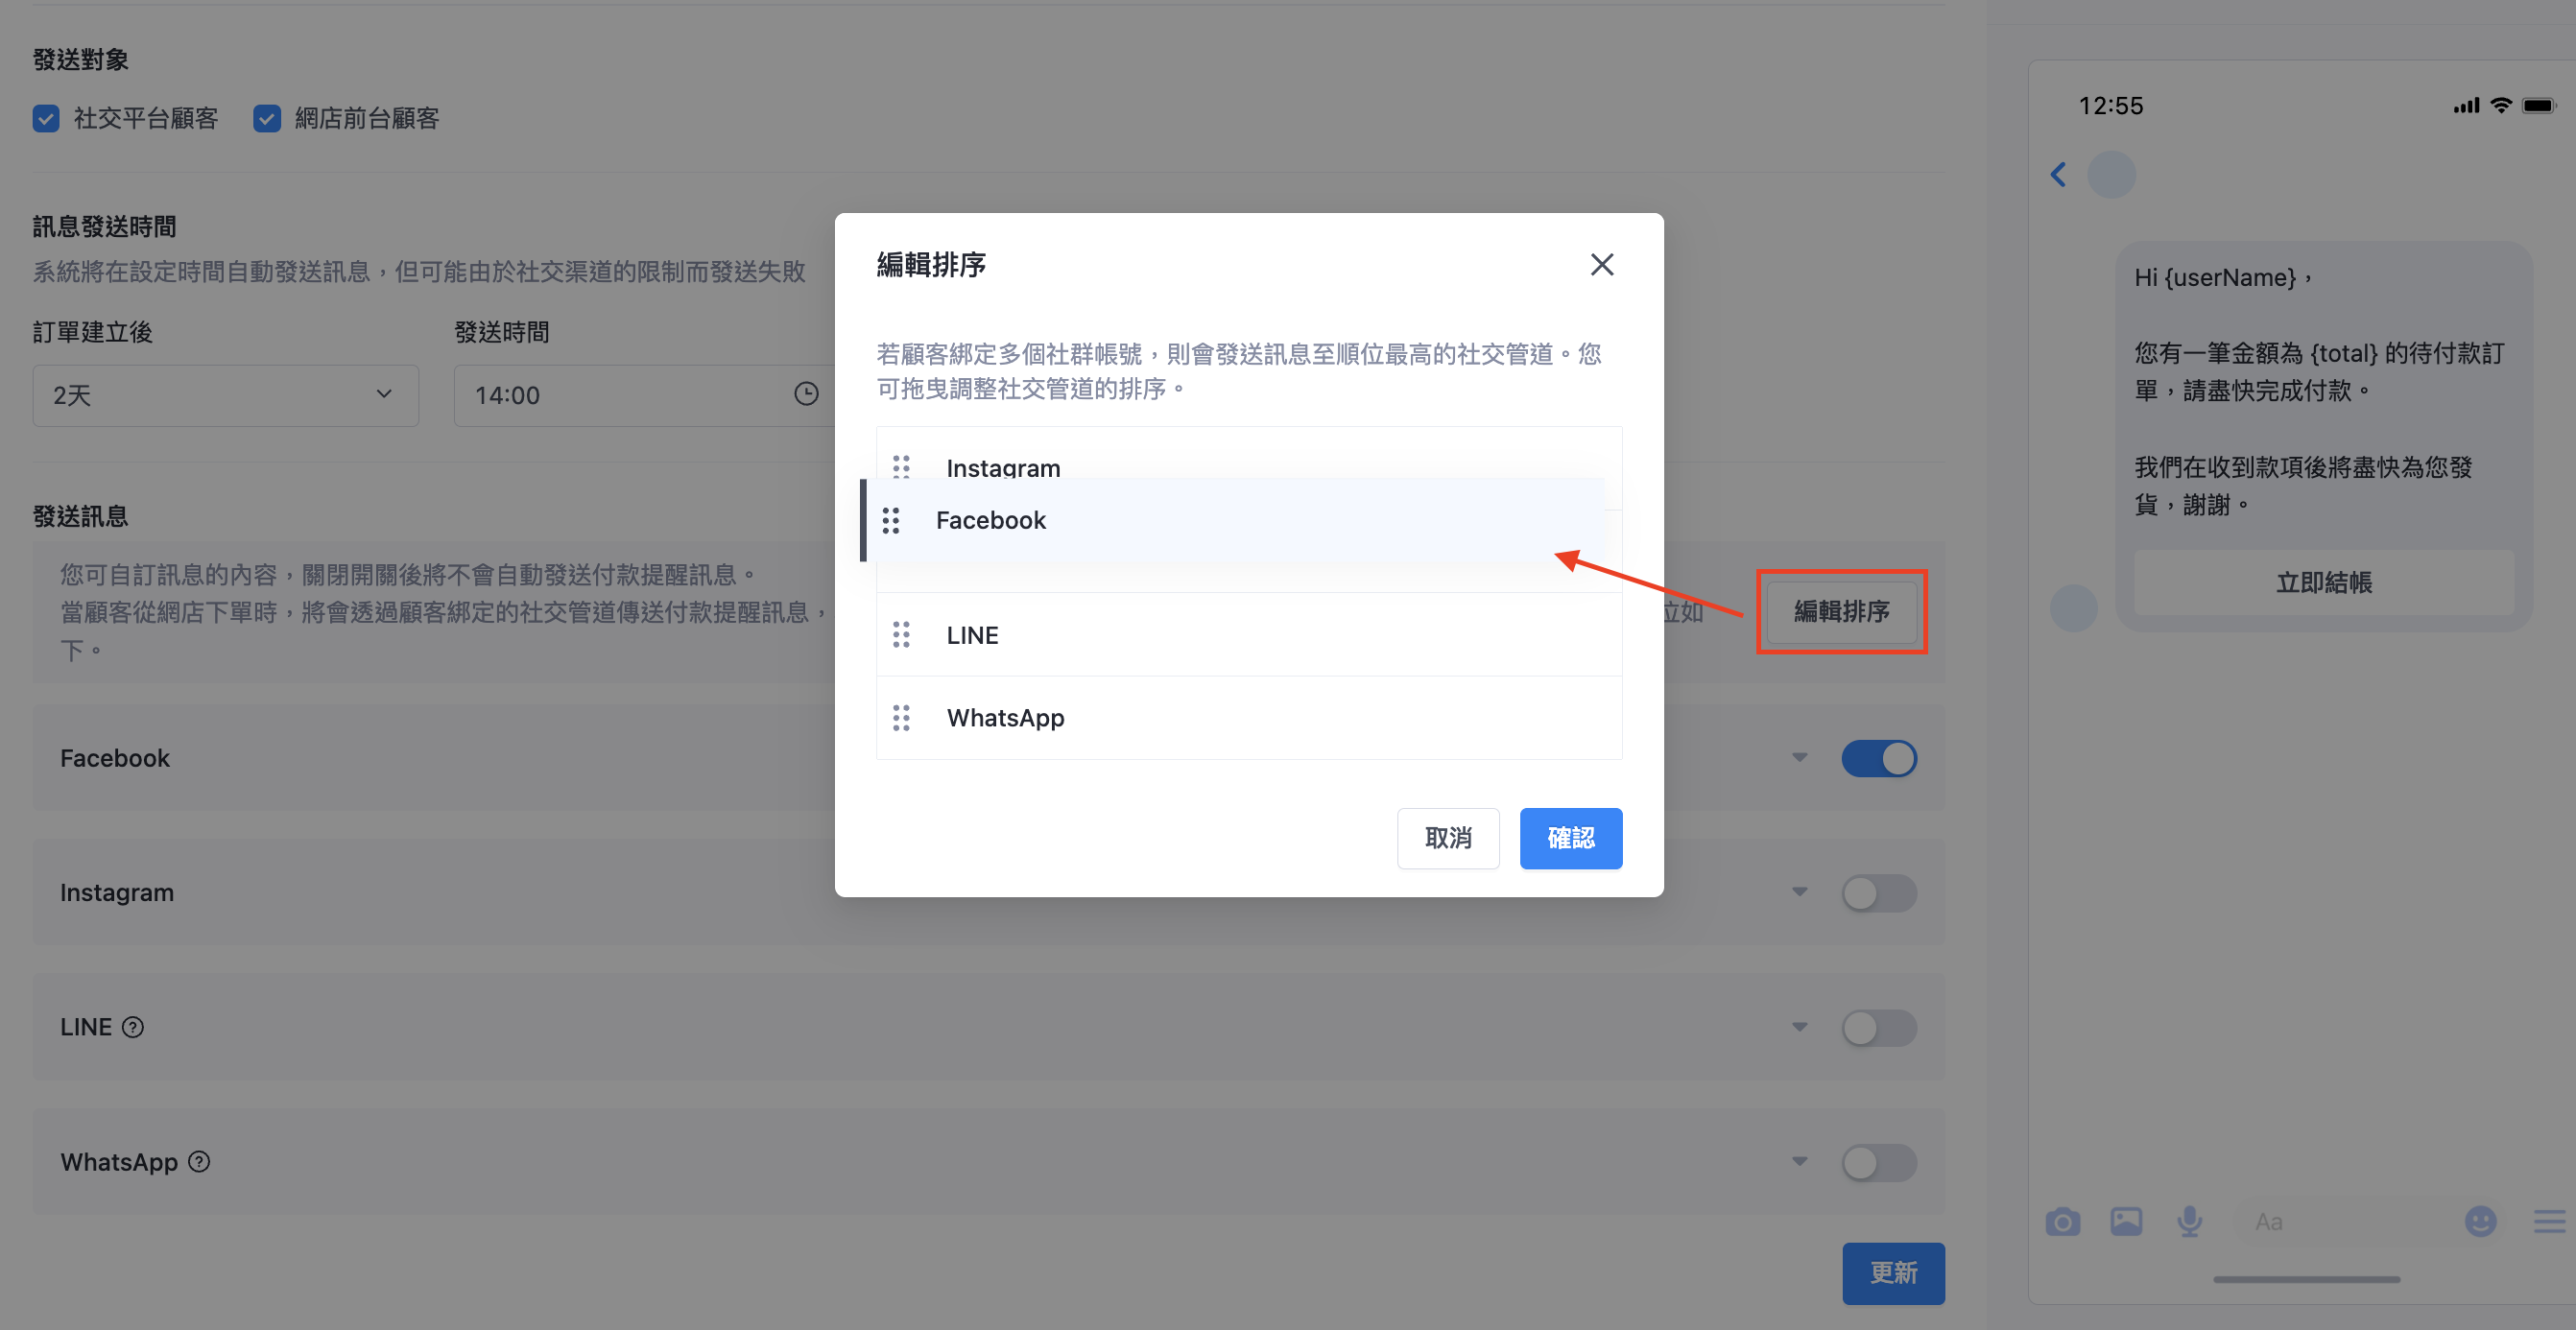This screenshot has width=2576, height=1330.
Task: Click the clock icon in time field
Action: (x=806, y=394)
